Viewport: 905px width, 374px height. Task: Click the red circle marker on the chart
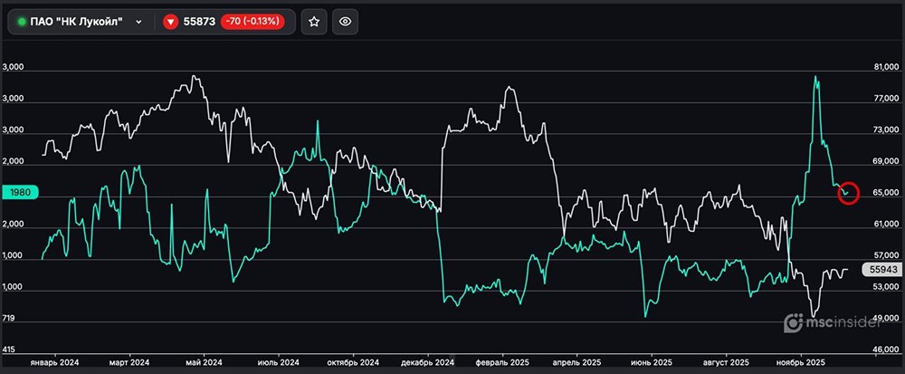click(848, 192)
